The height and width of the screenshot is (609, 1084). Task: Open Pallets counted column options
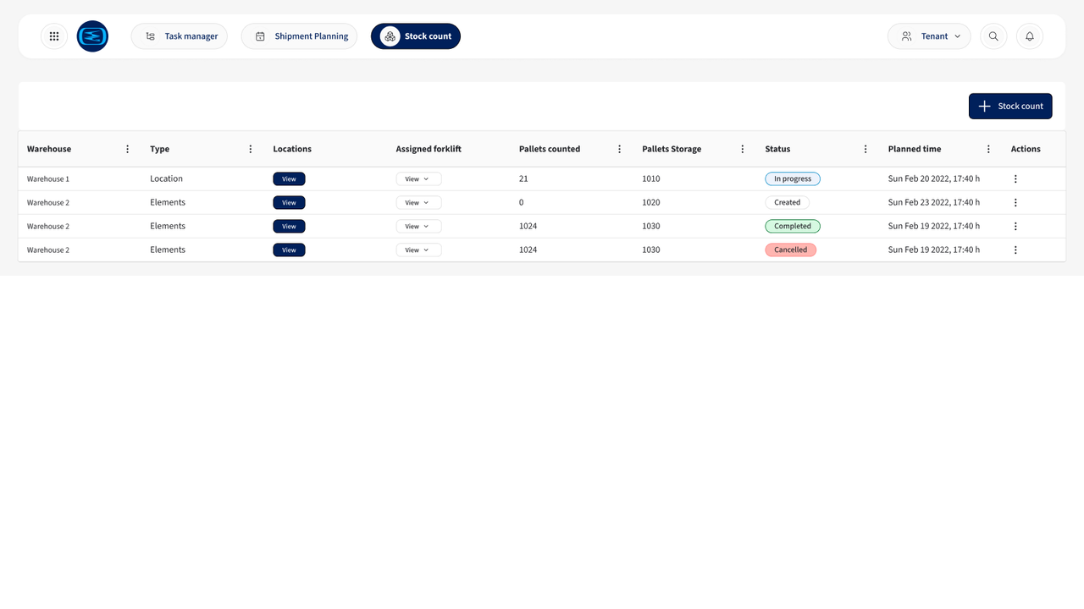coord(620,149)
